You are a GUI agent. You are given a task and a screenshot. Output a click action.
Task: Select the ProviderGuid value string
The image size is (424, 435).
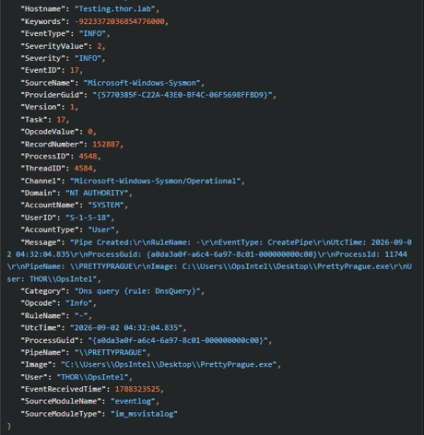pos(183,95)
